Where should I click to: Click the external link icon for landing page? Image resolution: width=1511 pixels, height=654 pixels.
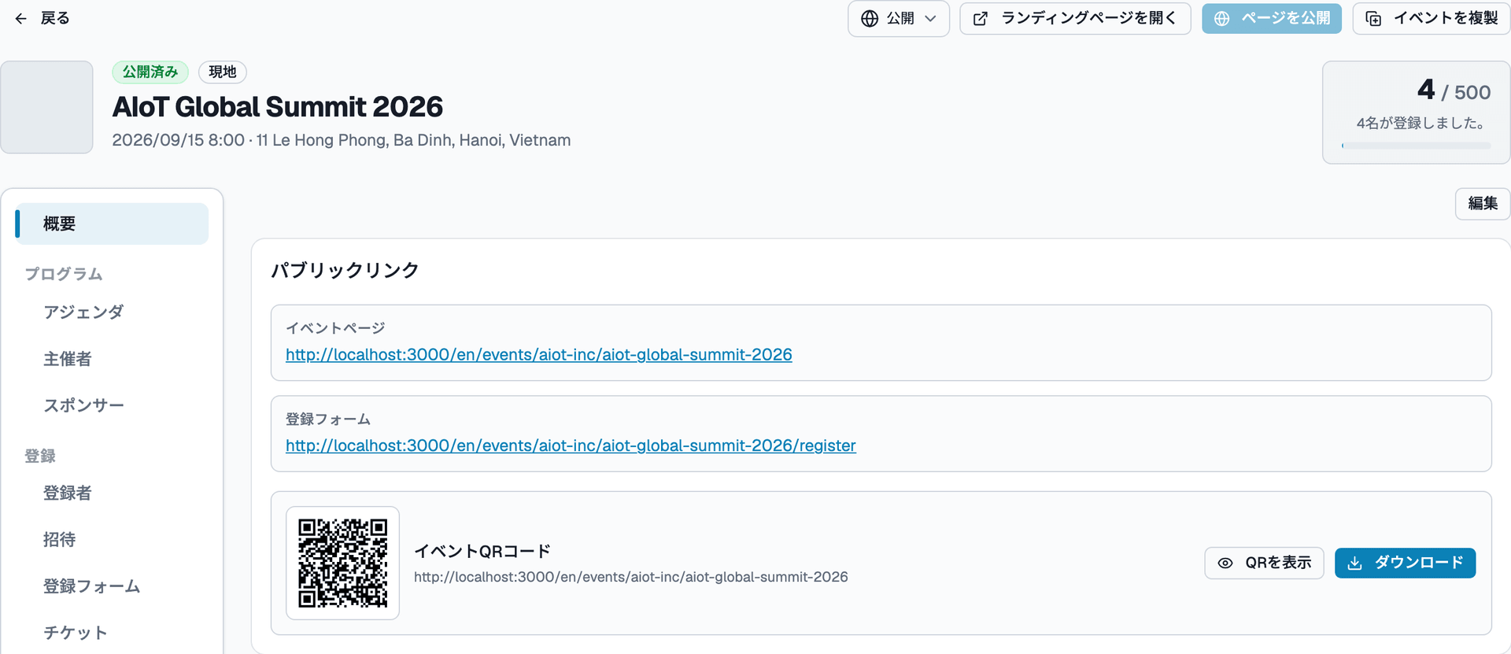[x=981, y=18]
